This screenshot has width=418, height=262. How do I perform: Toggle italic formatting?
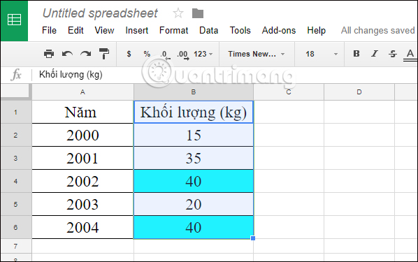(x=375, y=54)
